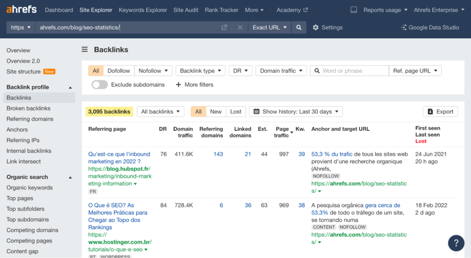Toggle Exclude subdomains switch
471x258 pixels.
pyautogui.click(x=100, y=85)
